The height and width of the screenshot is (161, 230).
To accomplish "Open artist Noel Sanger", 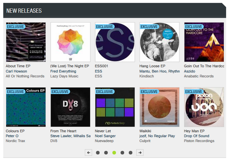I will [x=105, y=136].
